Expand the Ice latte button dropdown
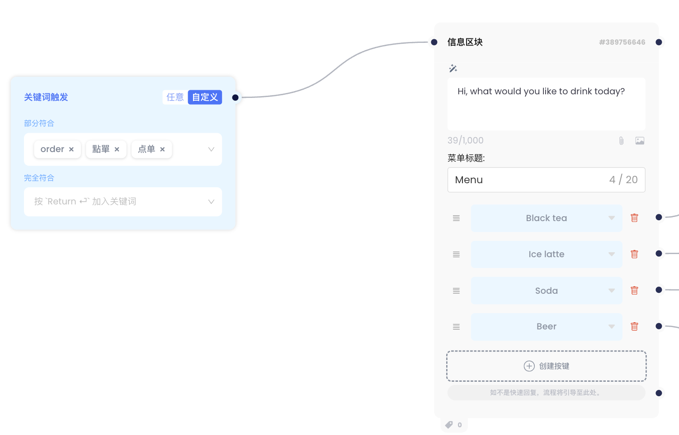 pyautogui.click(x=611, y=255)
